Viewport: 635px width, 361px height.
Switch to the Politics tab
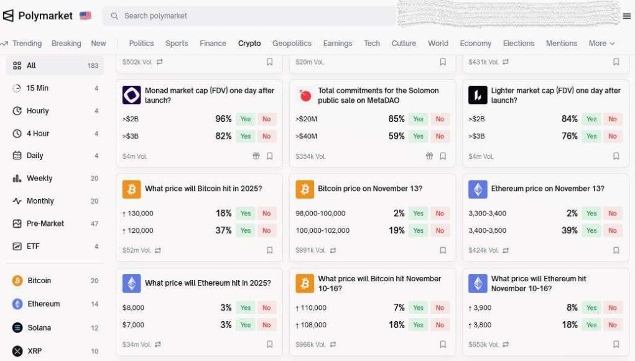141,44
